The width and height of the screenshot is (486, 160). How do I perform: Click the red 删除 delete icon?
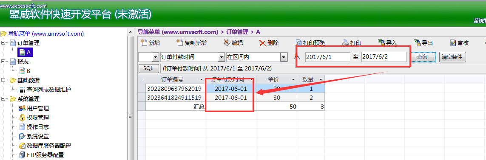coord(262,43)
